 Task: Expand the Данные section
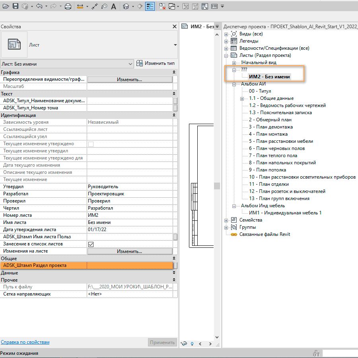[x=174, y=272]
